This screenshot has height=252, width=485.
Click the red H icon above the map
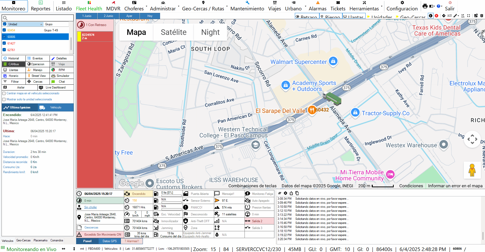tap(436, 16)
